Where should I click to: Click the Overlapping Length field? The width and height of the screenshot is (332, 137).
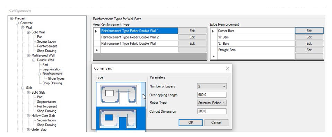[212, 95]
